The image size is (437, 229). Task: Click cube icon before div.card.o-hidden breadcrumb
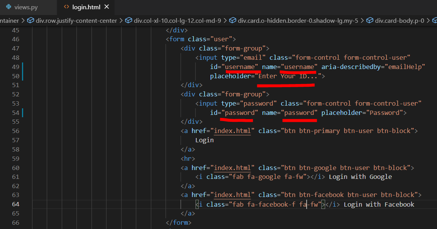(233, 20)
